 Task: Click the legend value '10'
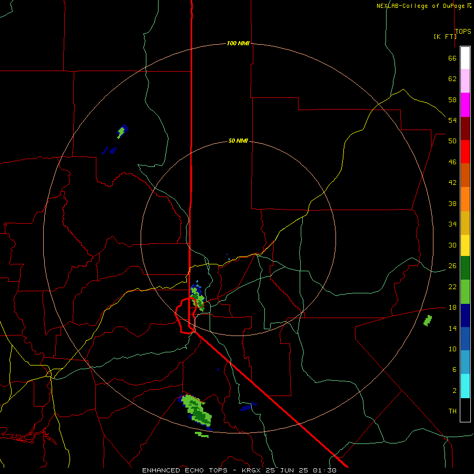pos(452,349)
